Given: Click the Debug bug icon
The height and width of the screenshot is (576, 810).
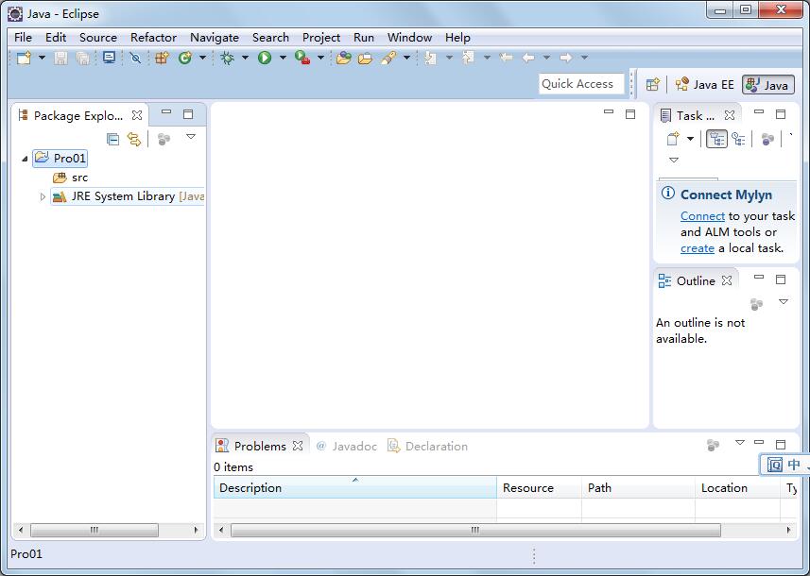Looking at the screenshot, I should click(227, 58).
